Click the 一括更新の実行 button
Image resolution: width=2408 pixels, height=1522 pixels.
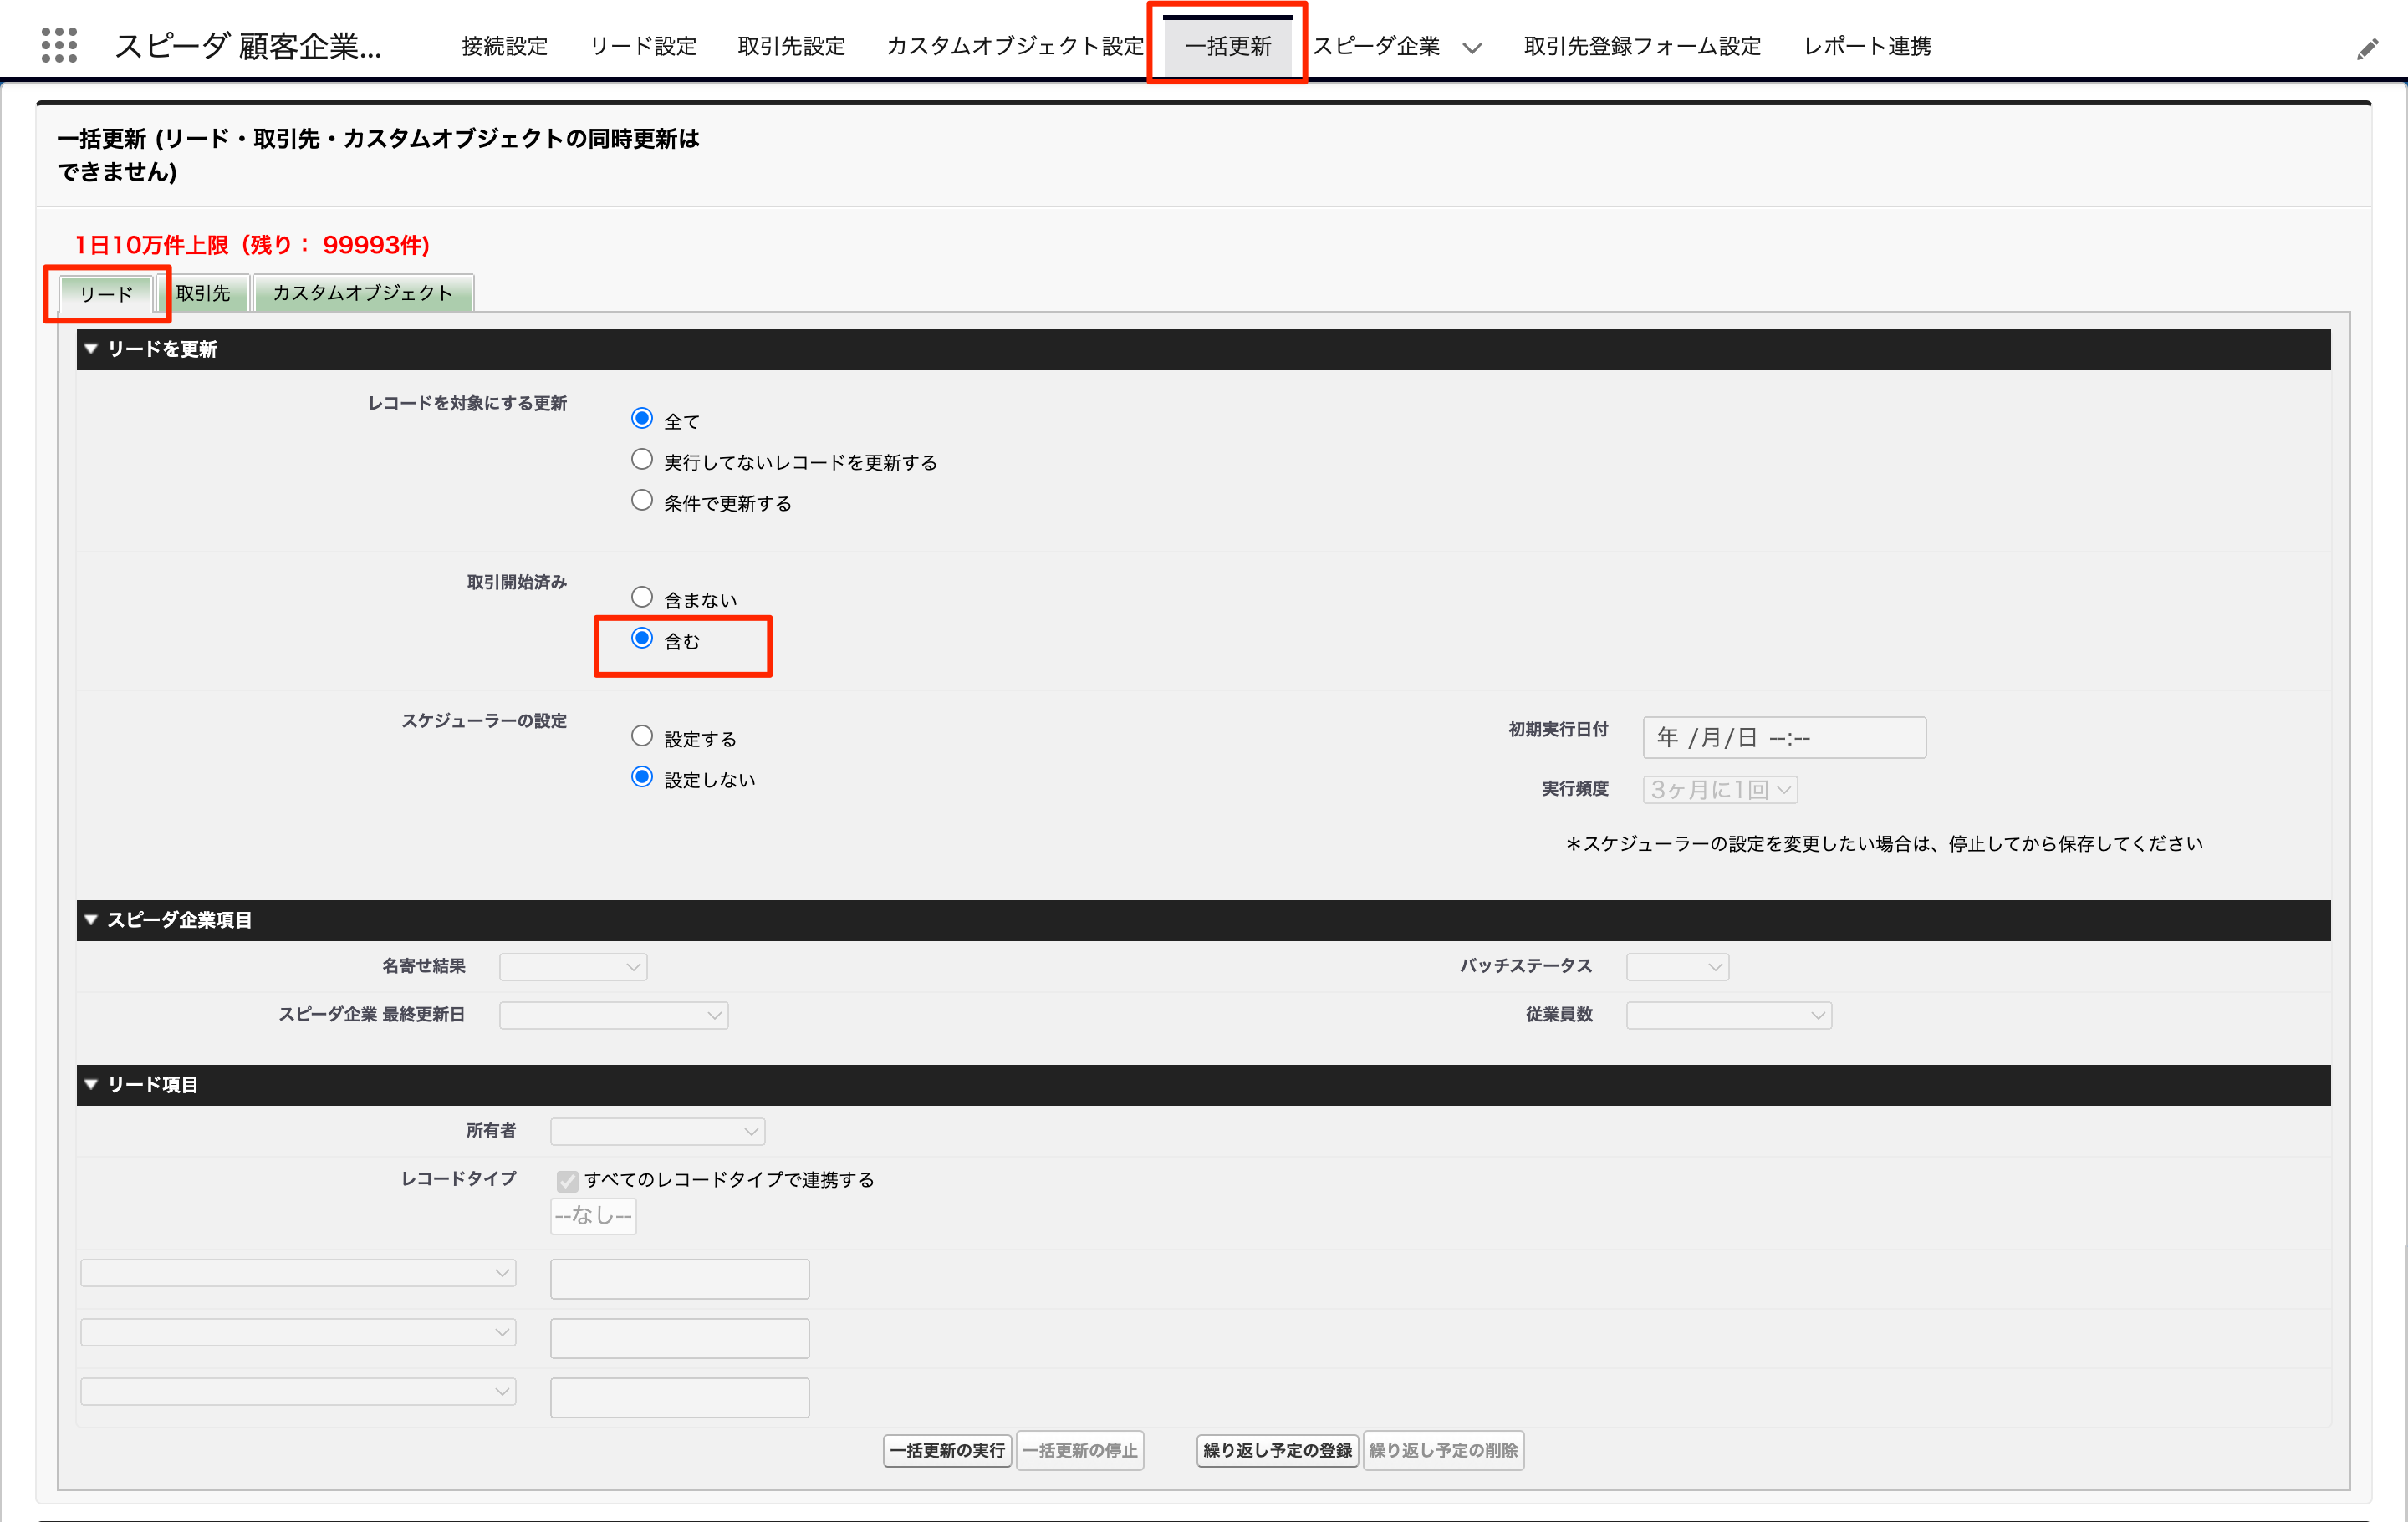tap(947, 1450)
